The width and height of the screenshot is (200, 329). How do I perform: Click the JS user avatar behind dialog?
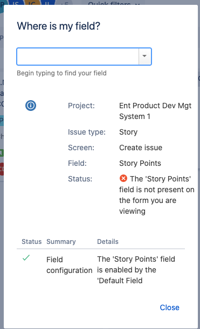pyautogui.click(x=16, y=3)
